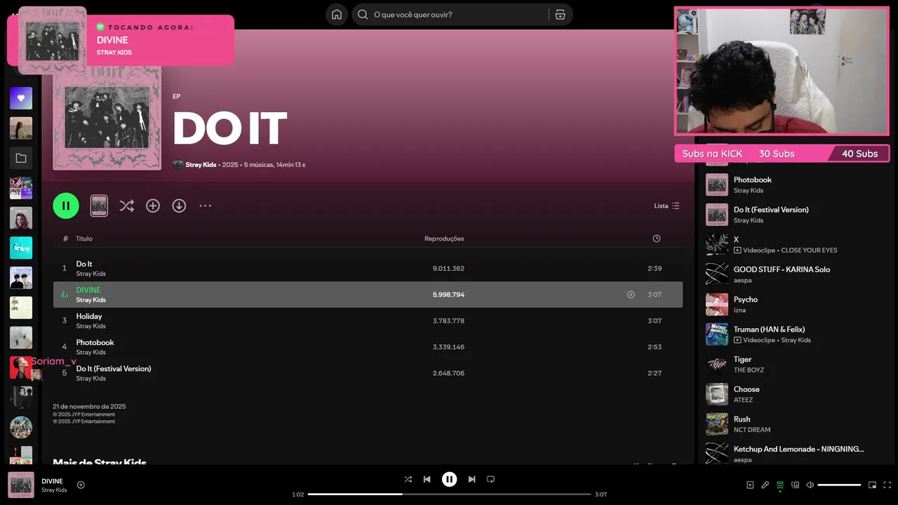The width and height of the screenshot is (898, 505).
Task: Open the round cover item in sidebar
Action: [21, 427]
